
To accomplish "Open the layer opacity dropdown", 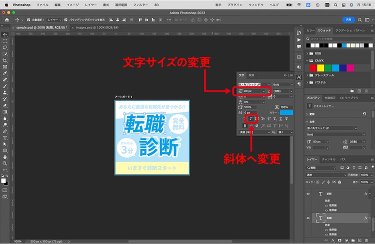I will click(x=372, y=175).
